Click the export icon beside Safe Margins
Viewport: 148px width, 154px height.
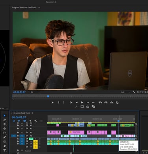point(88,106)
